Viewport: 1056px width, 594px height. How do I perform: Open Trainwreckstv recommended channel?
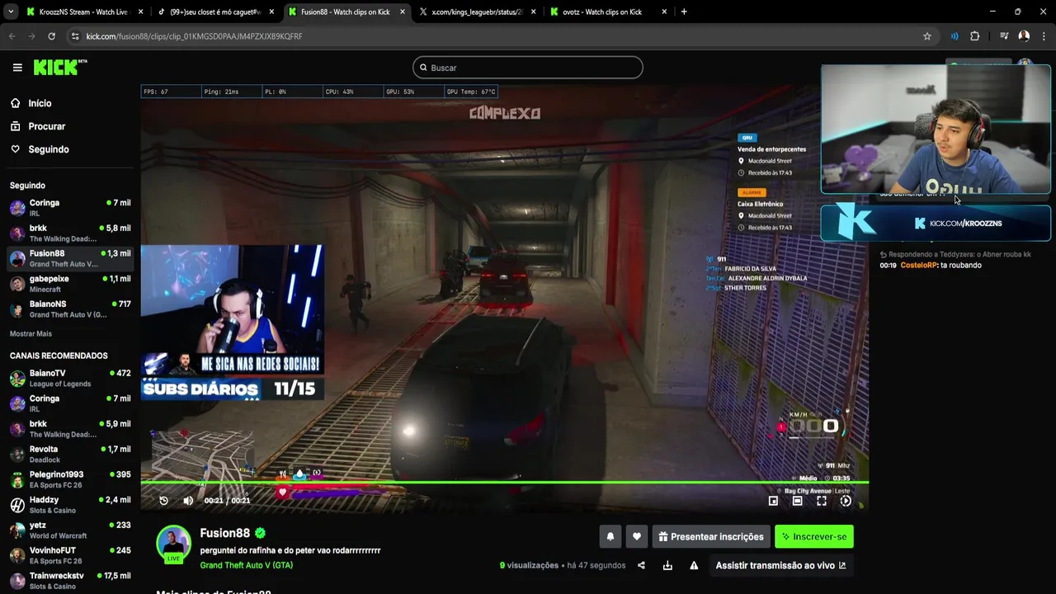coord(69,581)
